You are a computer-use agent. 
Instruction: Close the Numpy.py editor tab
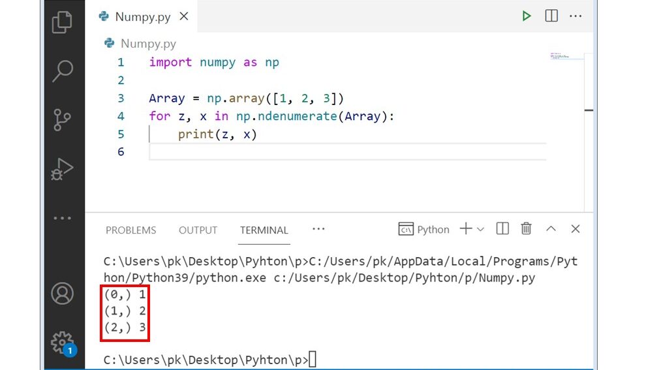[183, 16]
